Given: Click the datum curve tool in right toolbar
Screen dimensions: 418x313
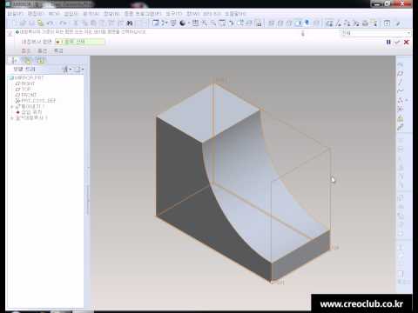Looking at the screenshot, I should tap(401, 90).
